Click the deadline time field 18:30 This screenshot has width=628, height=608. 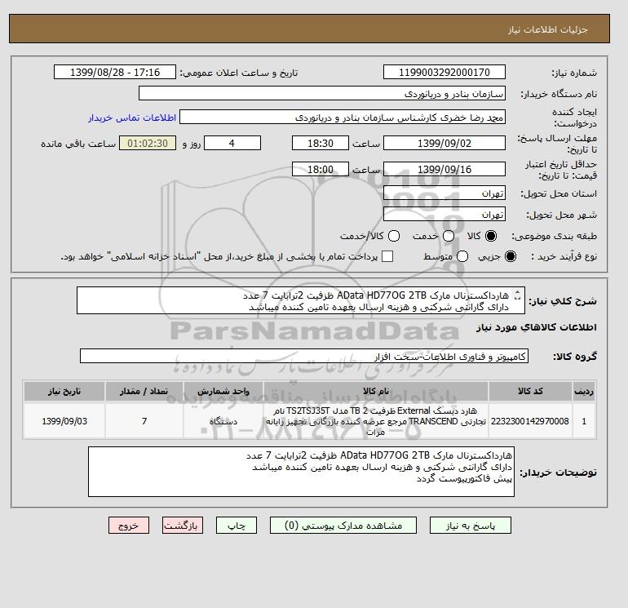point(321,143)
